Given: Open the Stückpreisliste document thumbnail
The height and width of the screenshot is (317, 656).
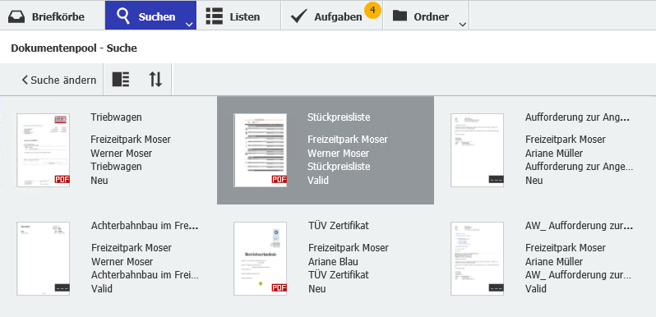Looking at the screenshot, I should pos(261,150).
